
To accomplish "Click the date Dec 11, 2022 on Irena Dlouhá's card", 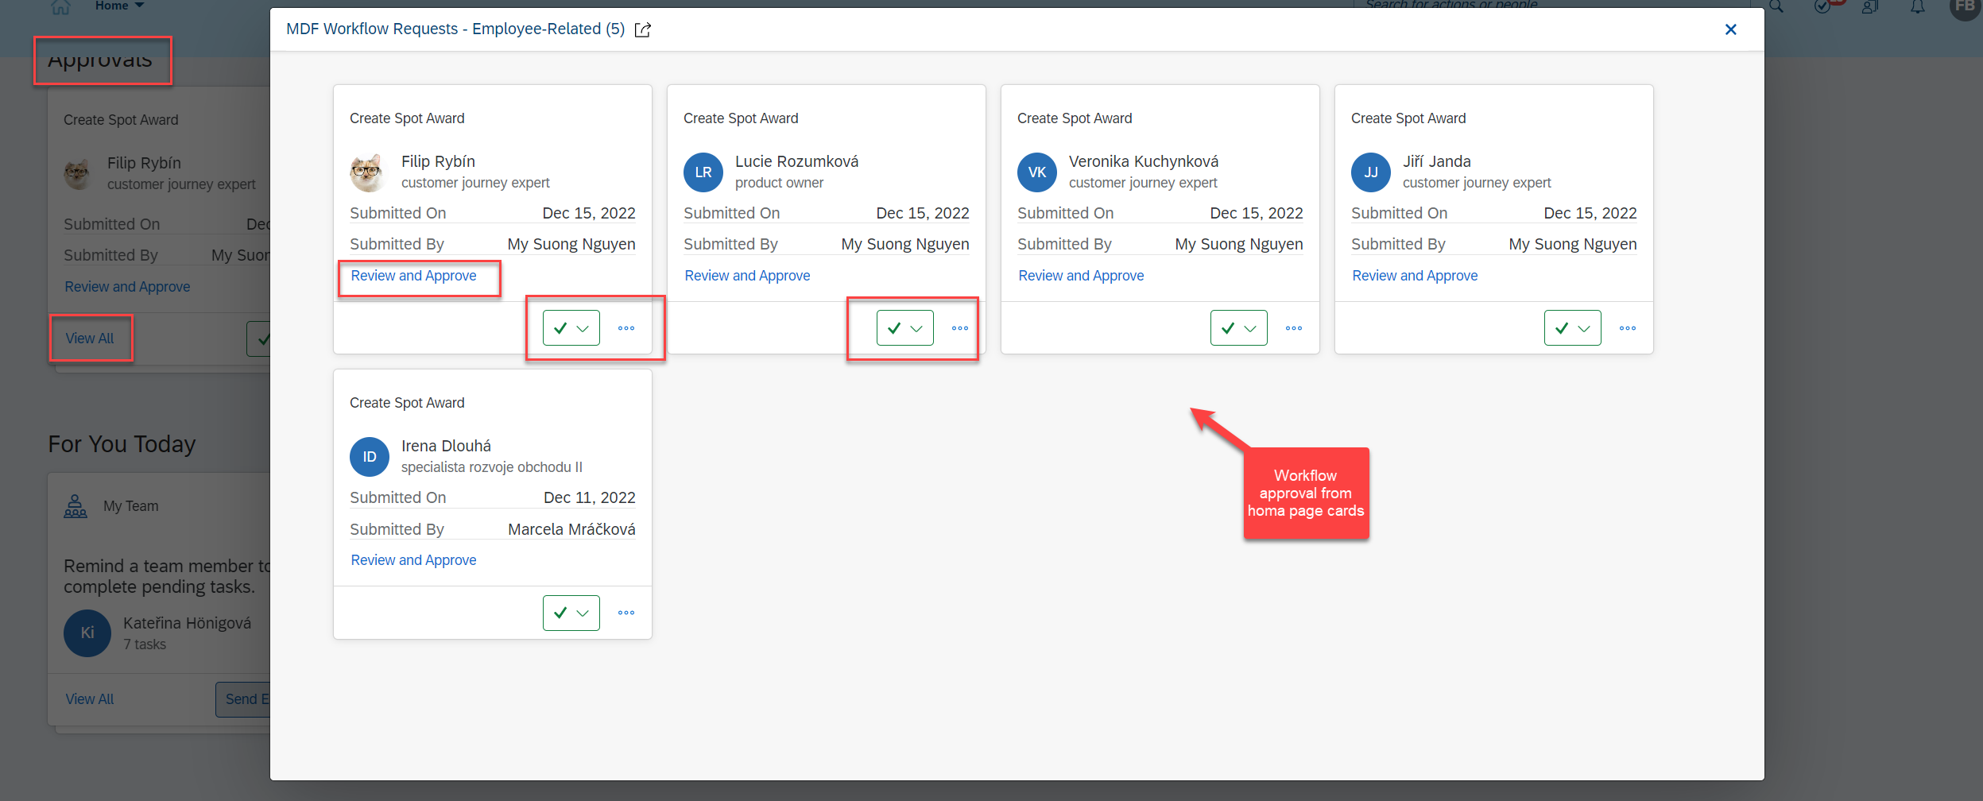I will (x=590, y=497).
